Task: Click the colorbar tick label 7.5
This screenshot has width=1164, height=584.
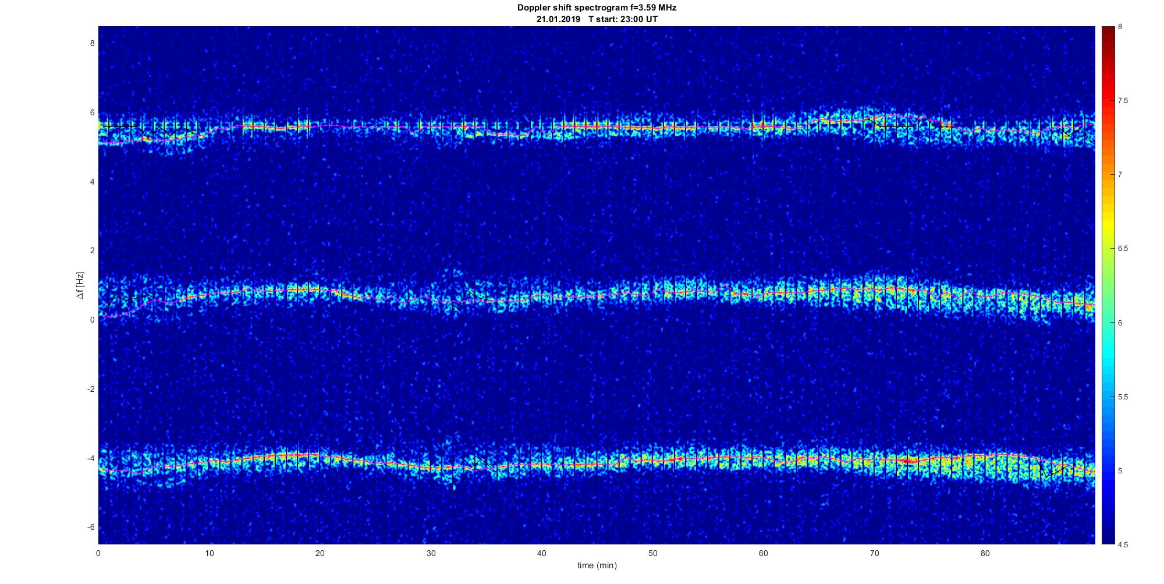Action: (x=1123, y=101)
